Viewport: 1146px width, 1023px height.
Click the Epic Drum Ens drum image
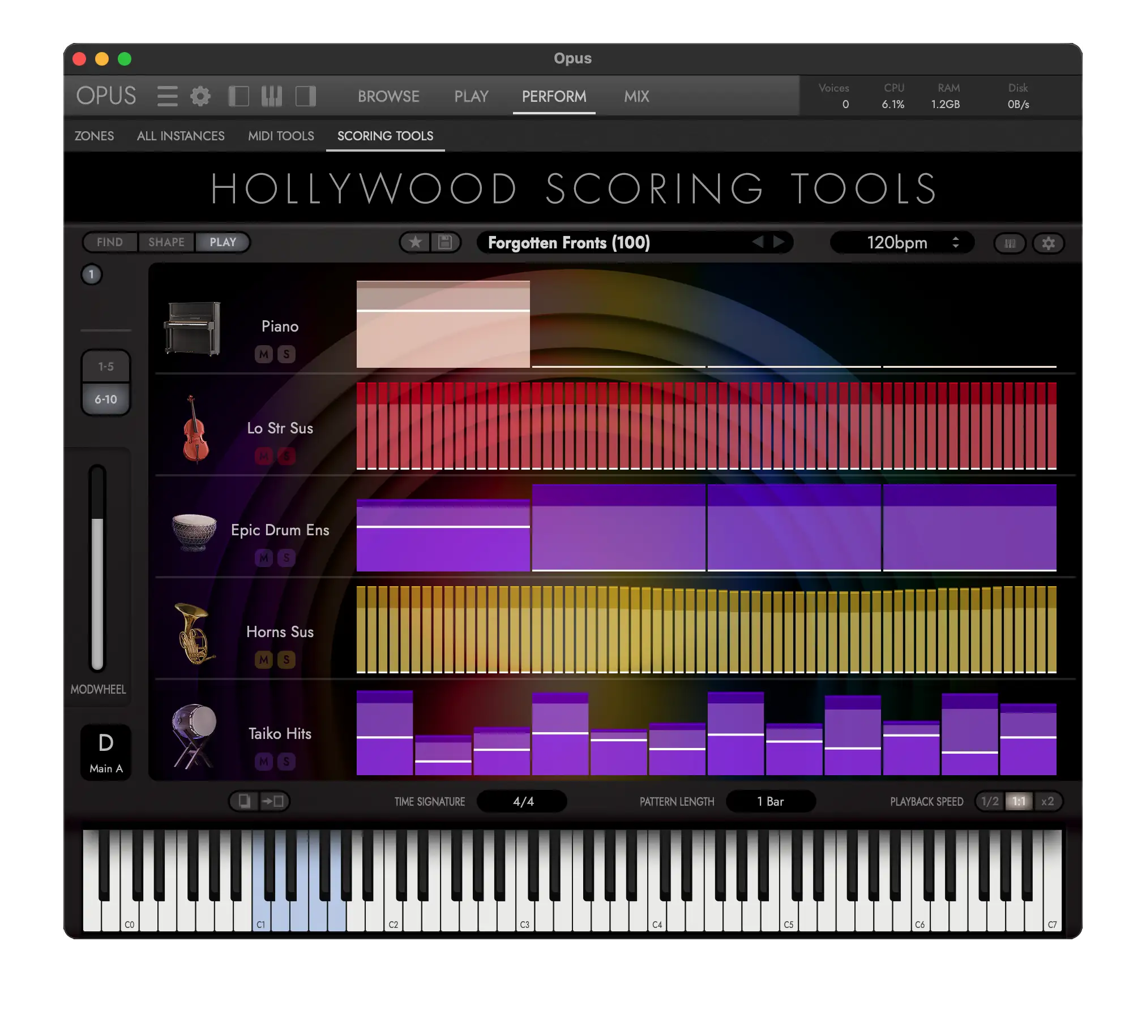[x=194, y=532]
